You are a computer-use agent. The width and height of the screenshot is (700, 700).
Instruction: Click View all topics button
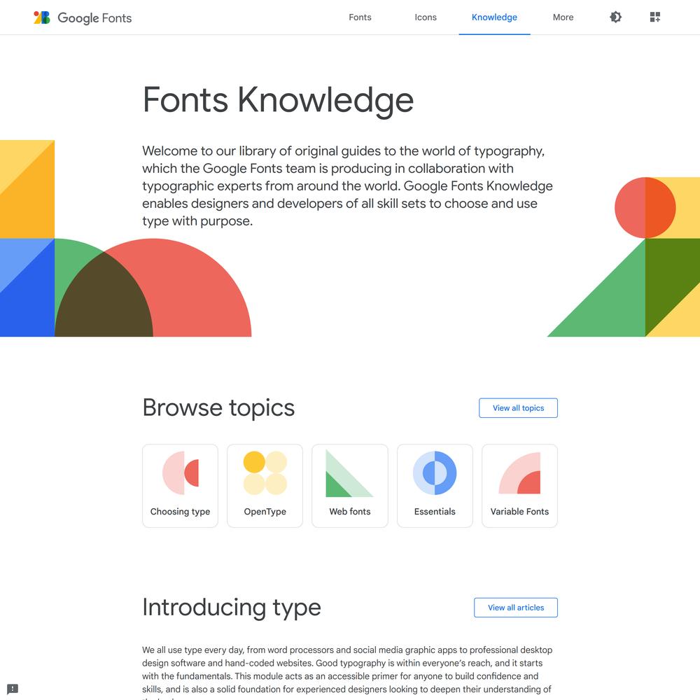click(518, 408)
